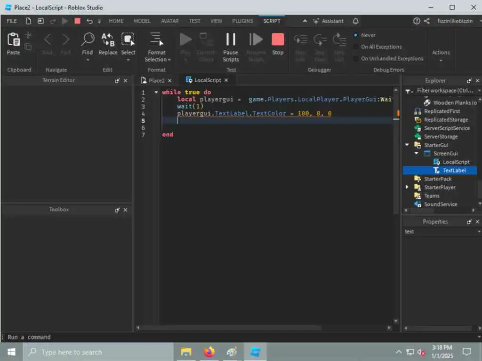Click the New file icon in quick access bar
The image size is (482, 361).
pos(28,21)
